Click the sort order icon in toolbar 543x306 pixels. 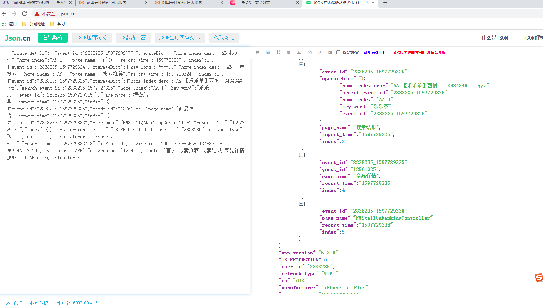click(278, 53)
